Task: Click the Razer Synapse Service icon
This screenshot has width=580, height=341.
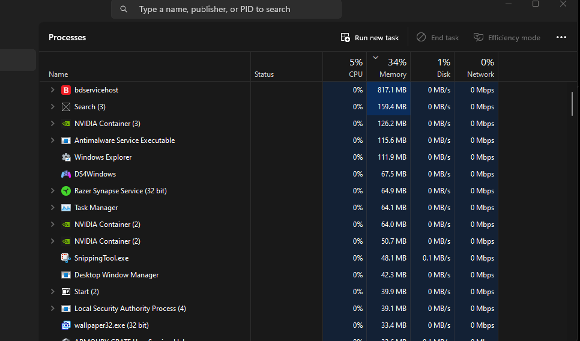Action: [x=66, y=191]
